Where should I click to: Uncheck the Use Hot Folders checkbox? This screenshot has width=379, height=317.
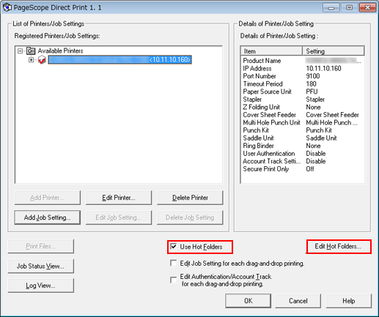pos(174,247)
